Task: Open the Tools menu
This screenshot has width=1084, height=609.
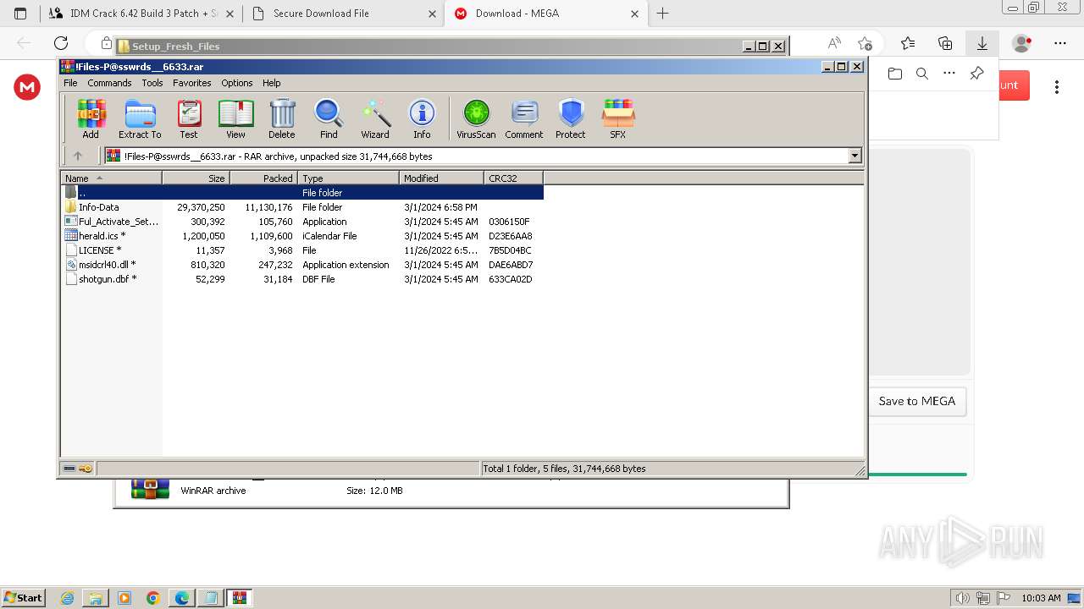Action: [152, 83]
